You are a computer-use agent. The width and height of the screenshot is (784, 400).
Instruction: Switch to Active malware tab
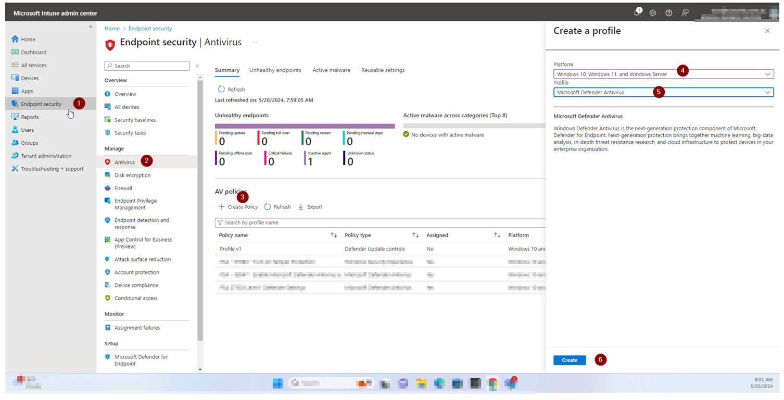click(x=331, y=70)
